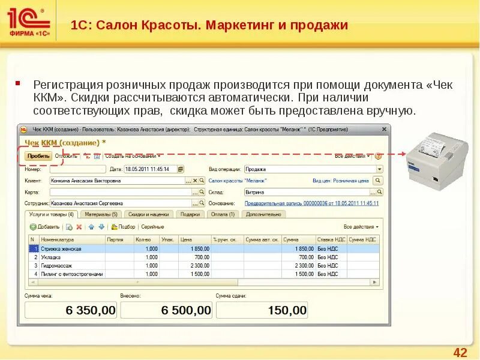Viewport: 480px width, 360px height.
Task: Click the Карта input field
Action: coord(121,192)
